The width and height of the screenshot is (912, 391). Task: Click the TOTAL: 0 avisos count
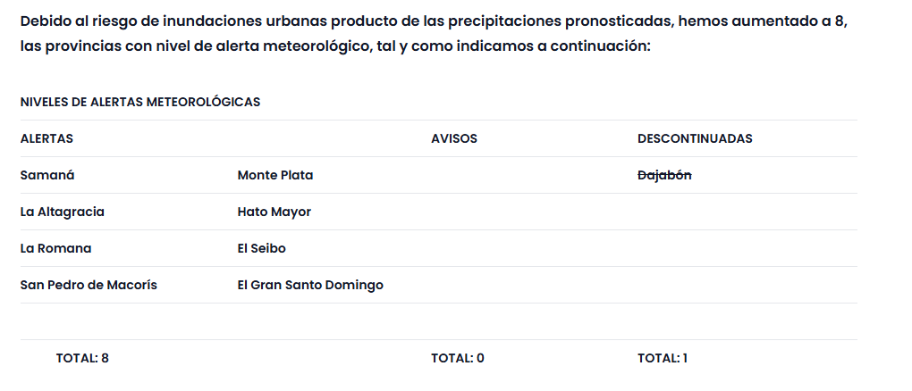tap(458, 359)
